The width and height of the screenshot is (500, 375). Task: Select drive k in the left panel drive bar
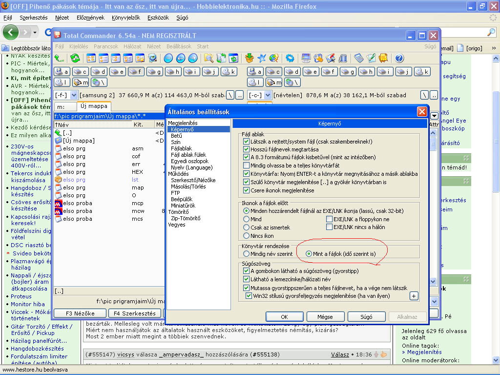coord(229,72)
